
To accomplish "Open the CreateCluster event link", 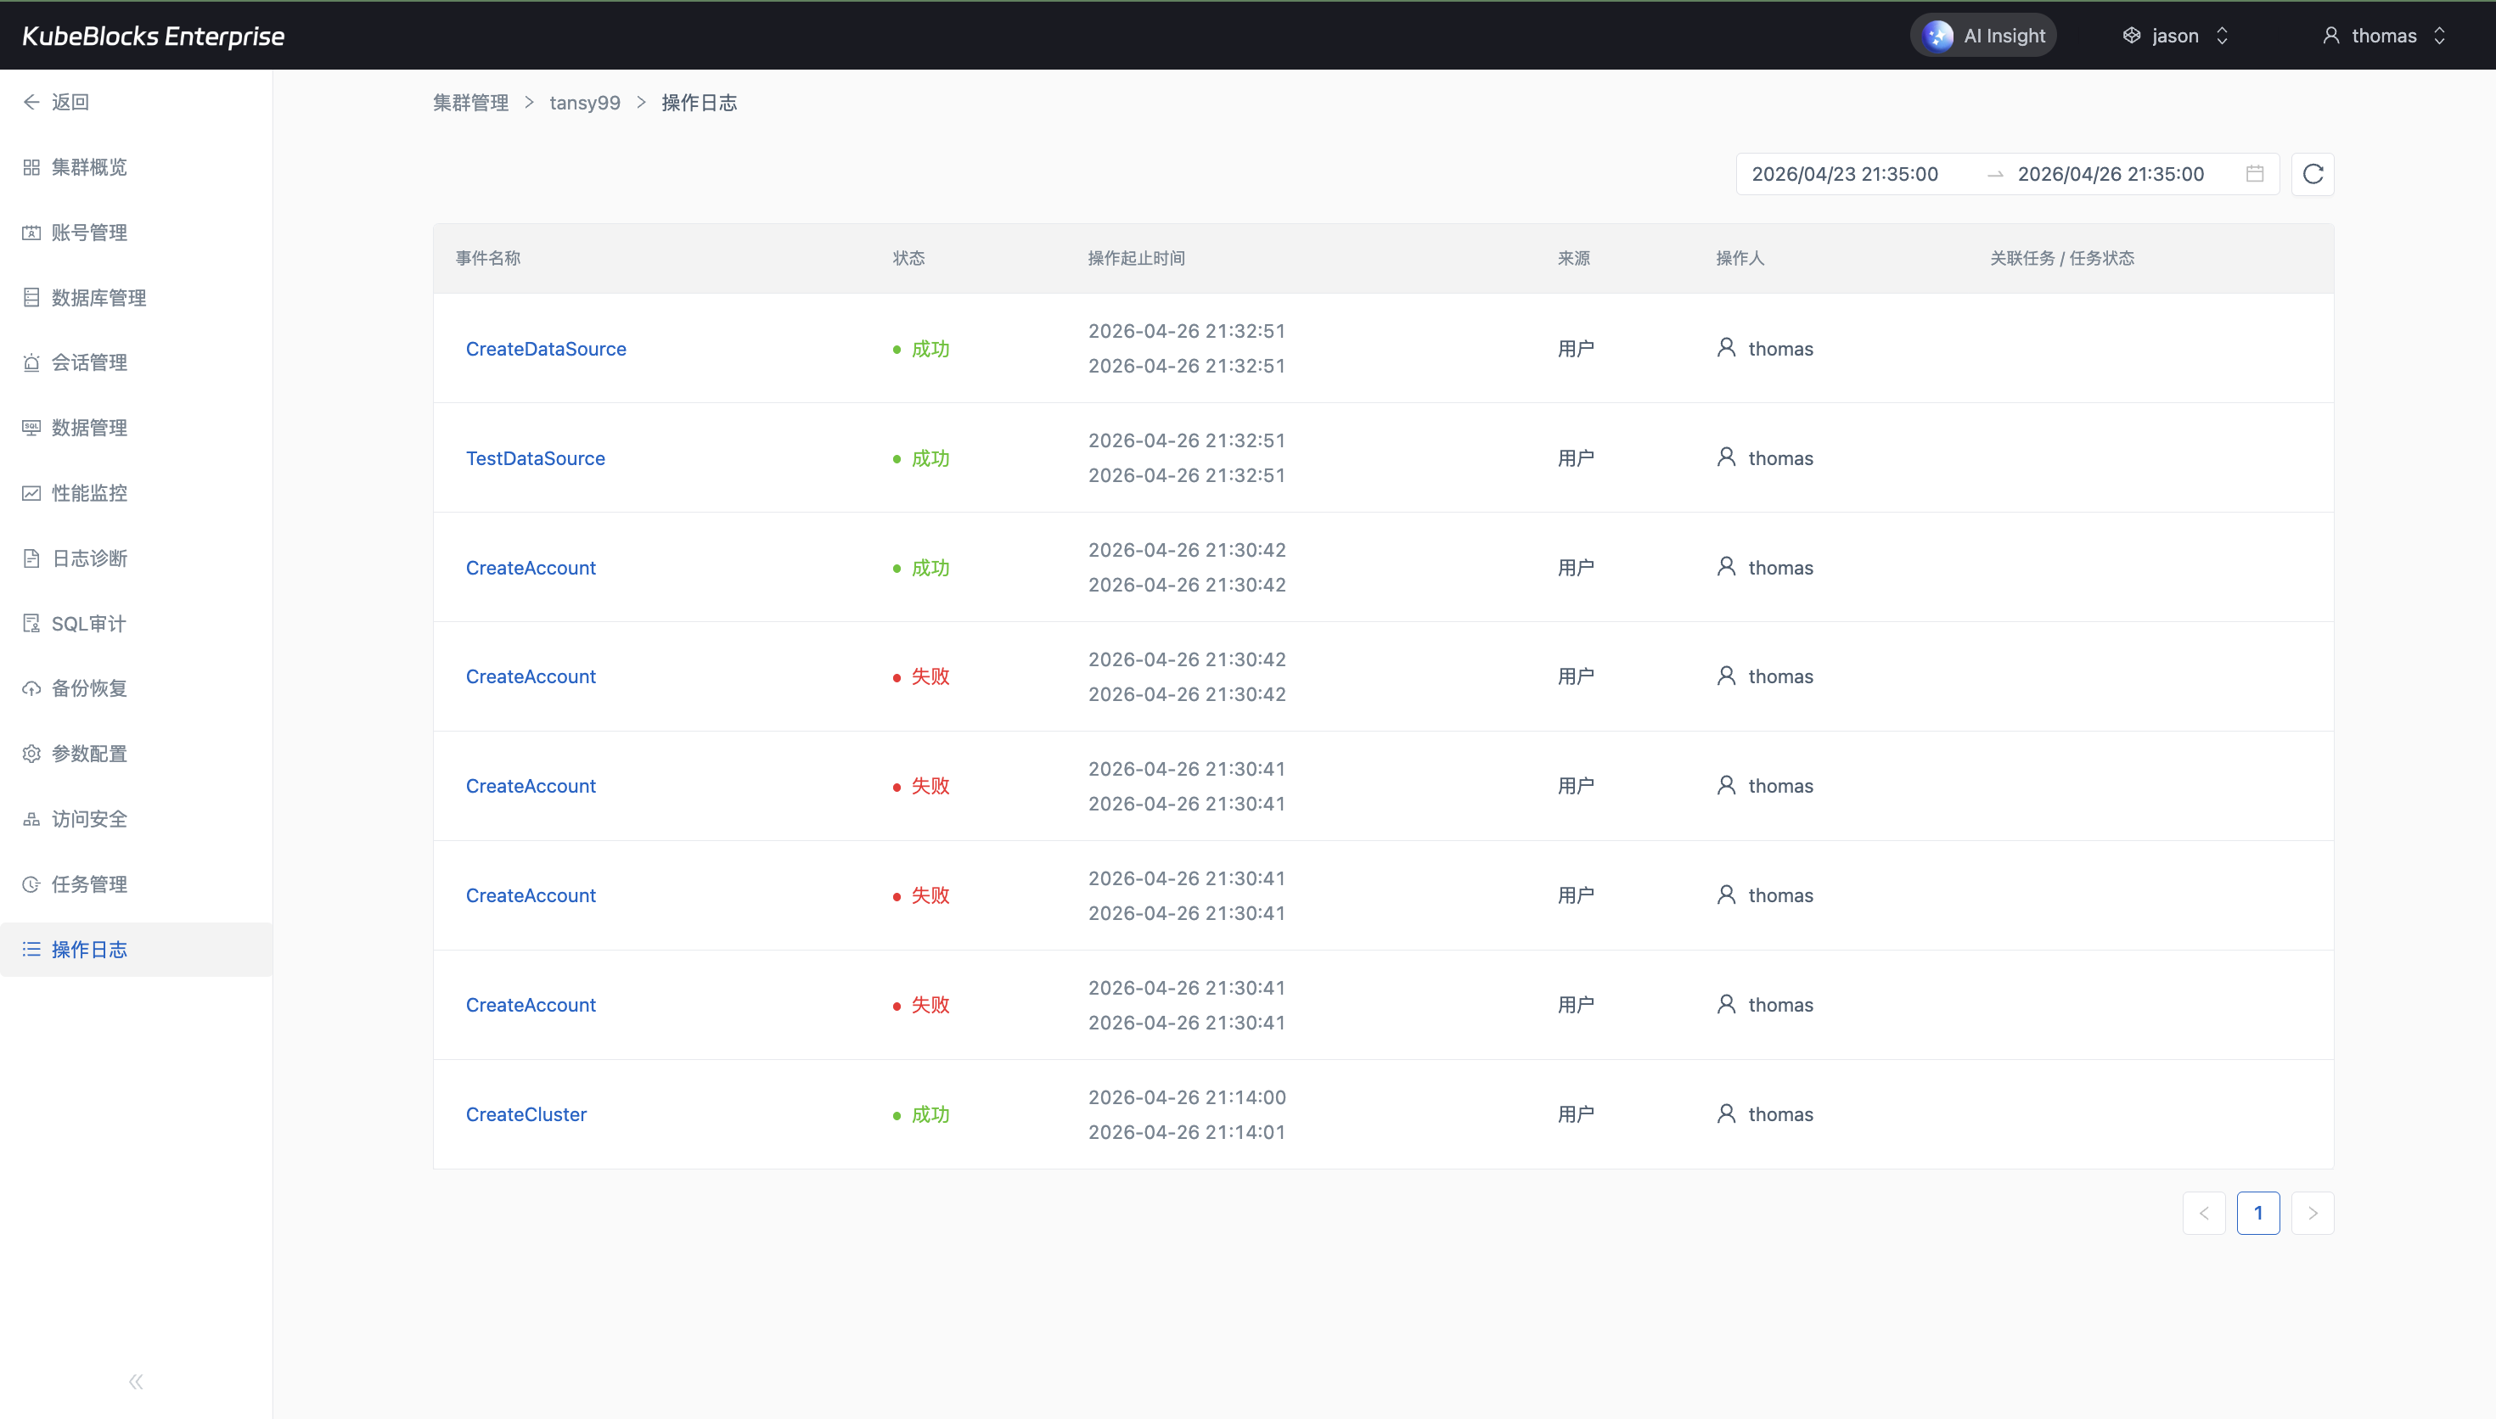I will (526, 1115).
